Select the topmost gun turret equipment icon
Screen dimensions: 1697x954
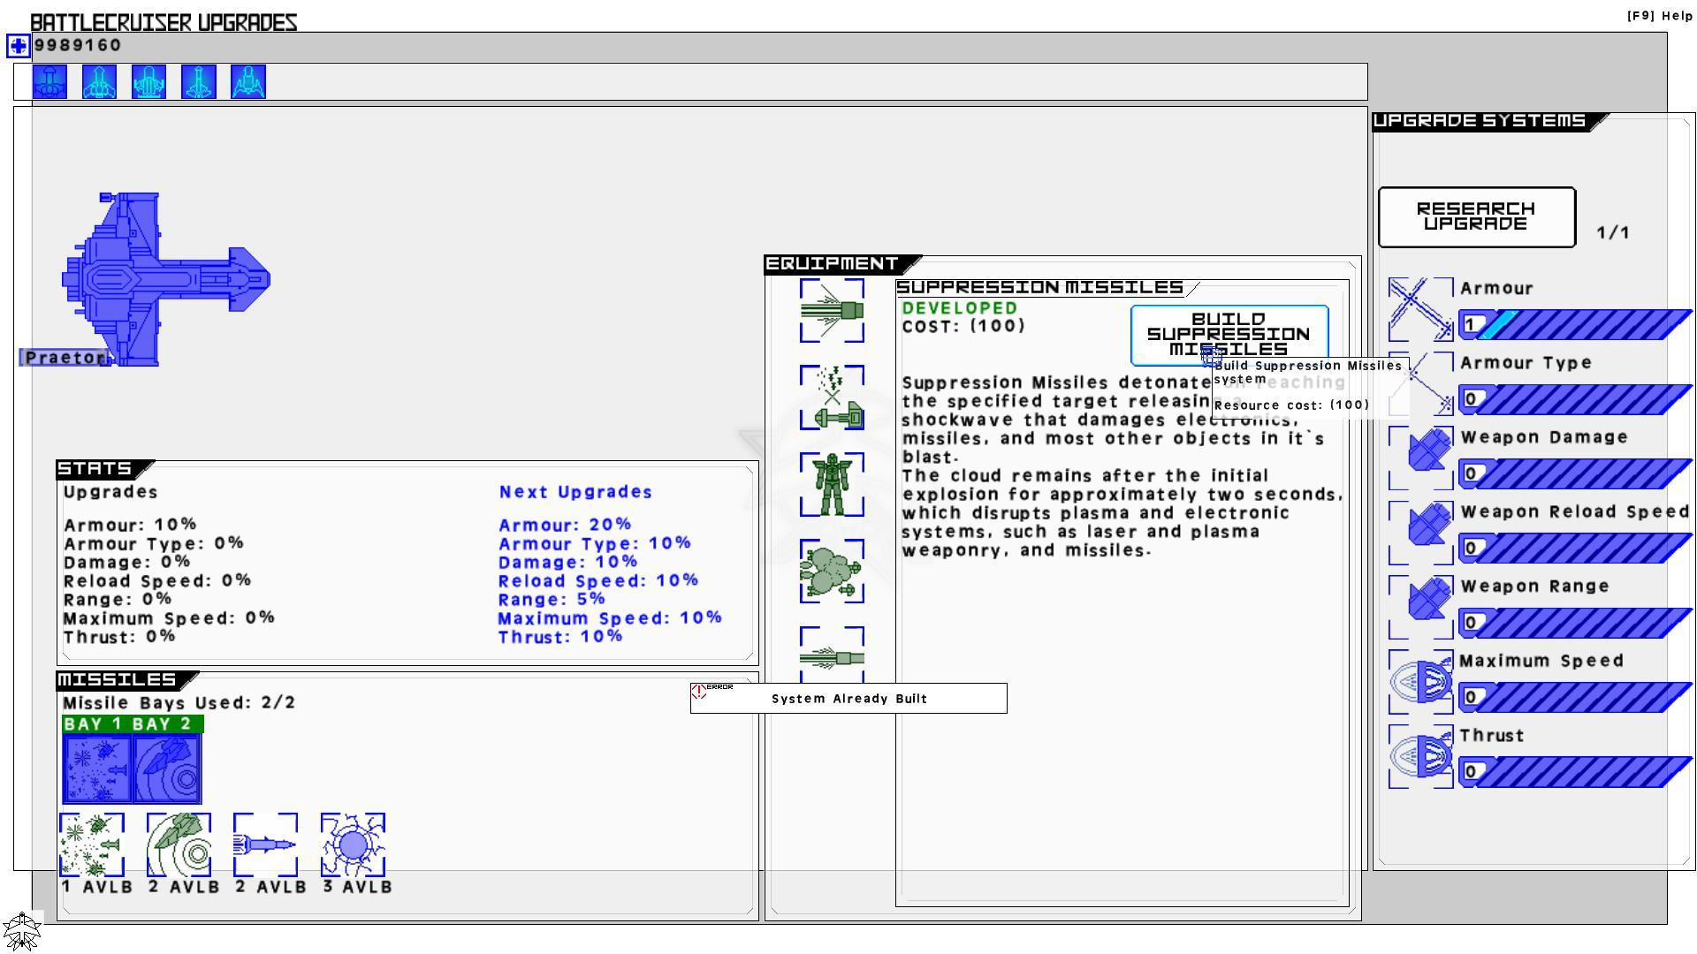[832, 310]
